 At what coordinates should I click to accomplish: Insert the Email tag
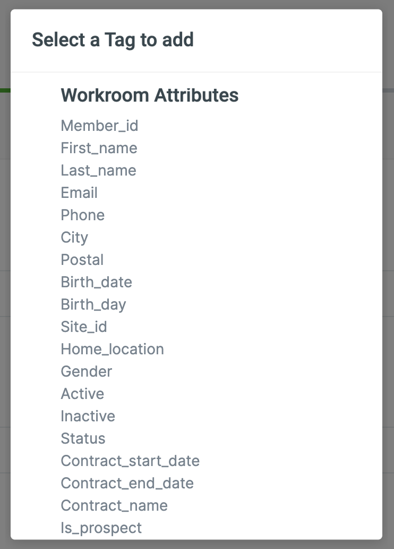[x=79, y=193]
